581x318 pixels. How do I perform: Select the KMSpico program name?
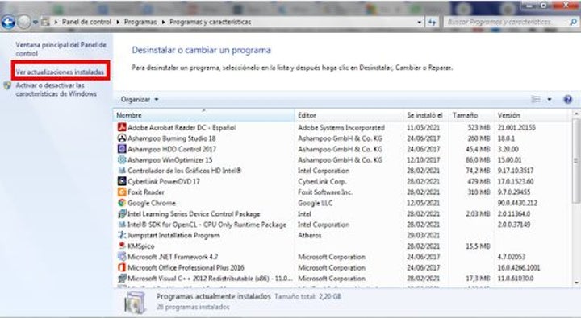click(x=140, y=246)
